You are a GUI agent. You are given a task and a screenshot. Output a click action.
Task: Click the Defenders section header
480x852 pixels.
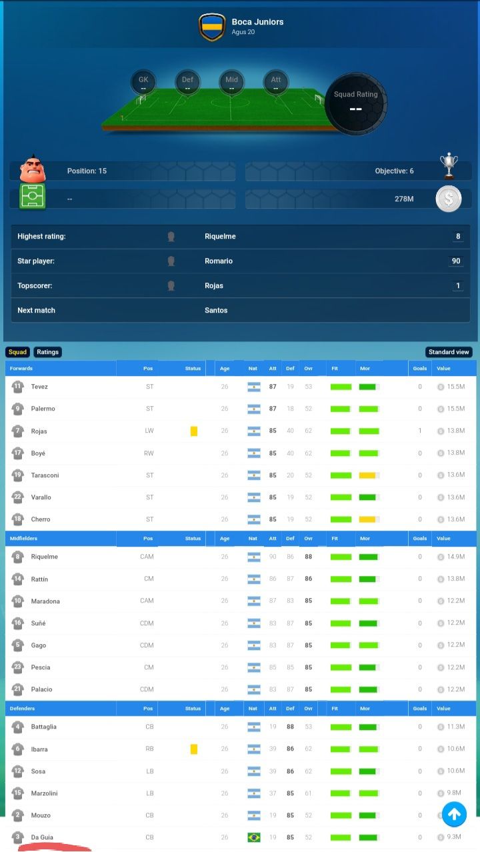point(22,708)
